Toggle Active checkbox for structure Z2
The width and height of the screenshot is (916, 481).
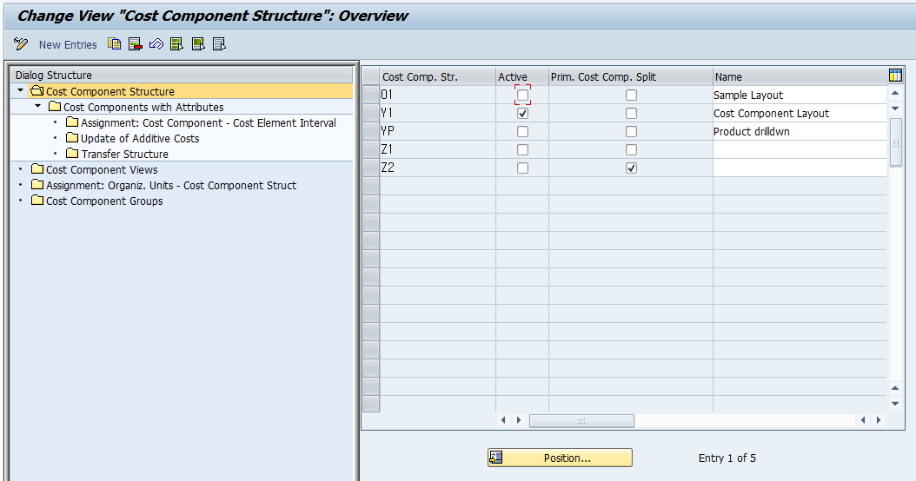click(523, 168)
